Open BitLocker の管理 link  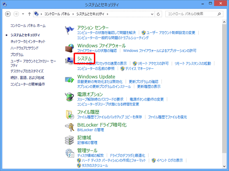(91, 130)
